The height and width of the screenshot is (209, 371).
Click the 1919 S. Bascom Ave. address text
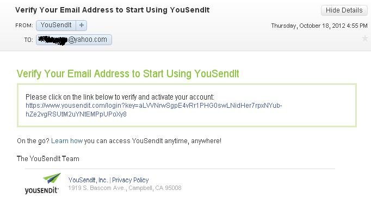click(x=125, y=188)
